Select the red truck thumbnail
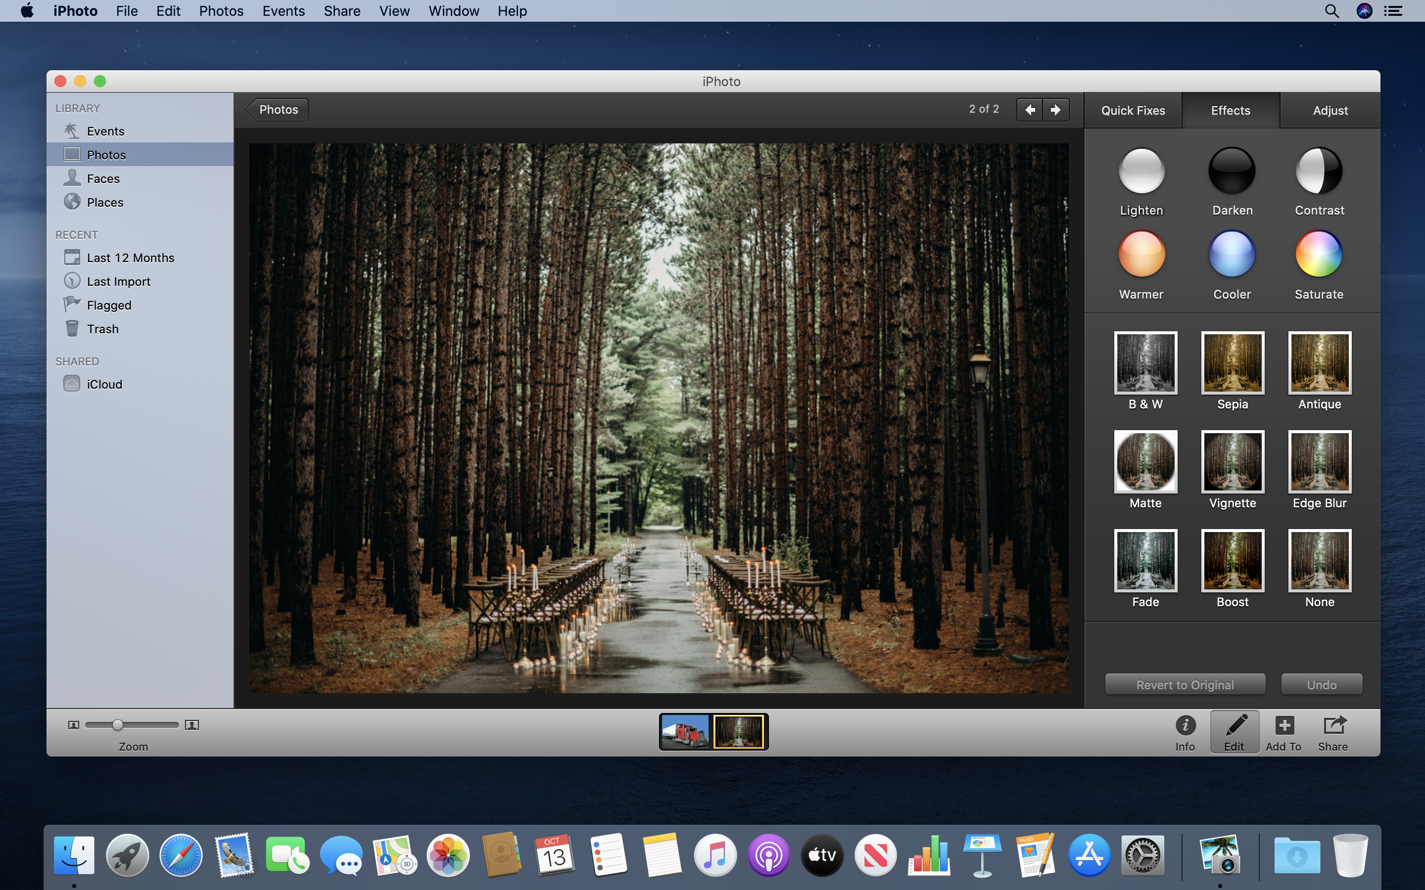 [685, 732]
